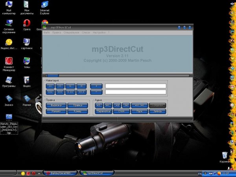Click the Opera quick launch icon in taskbar
Viewport: 236px width, 177px height.
33,173
